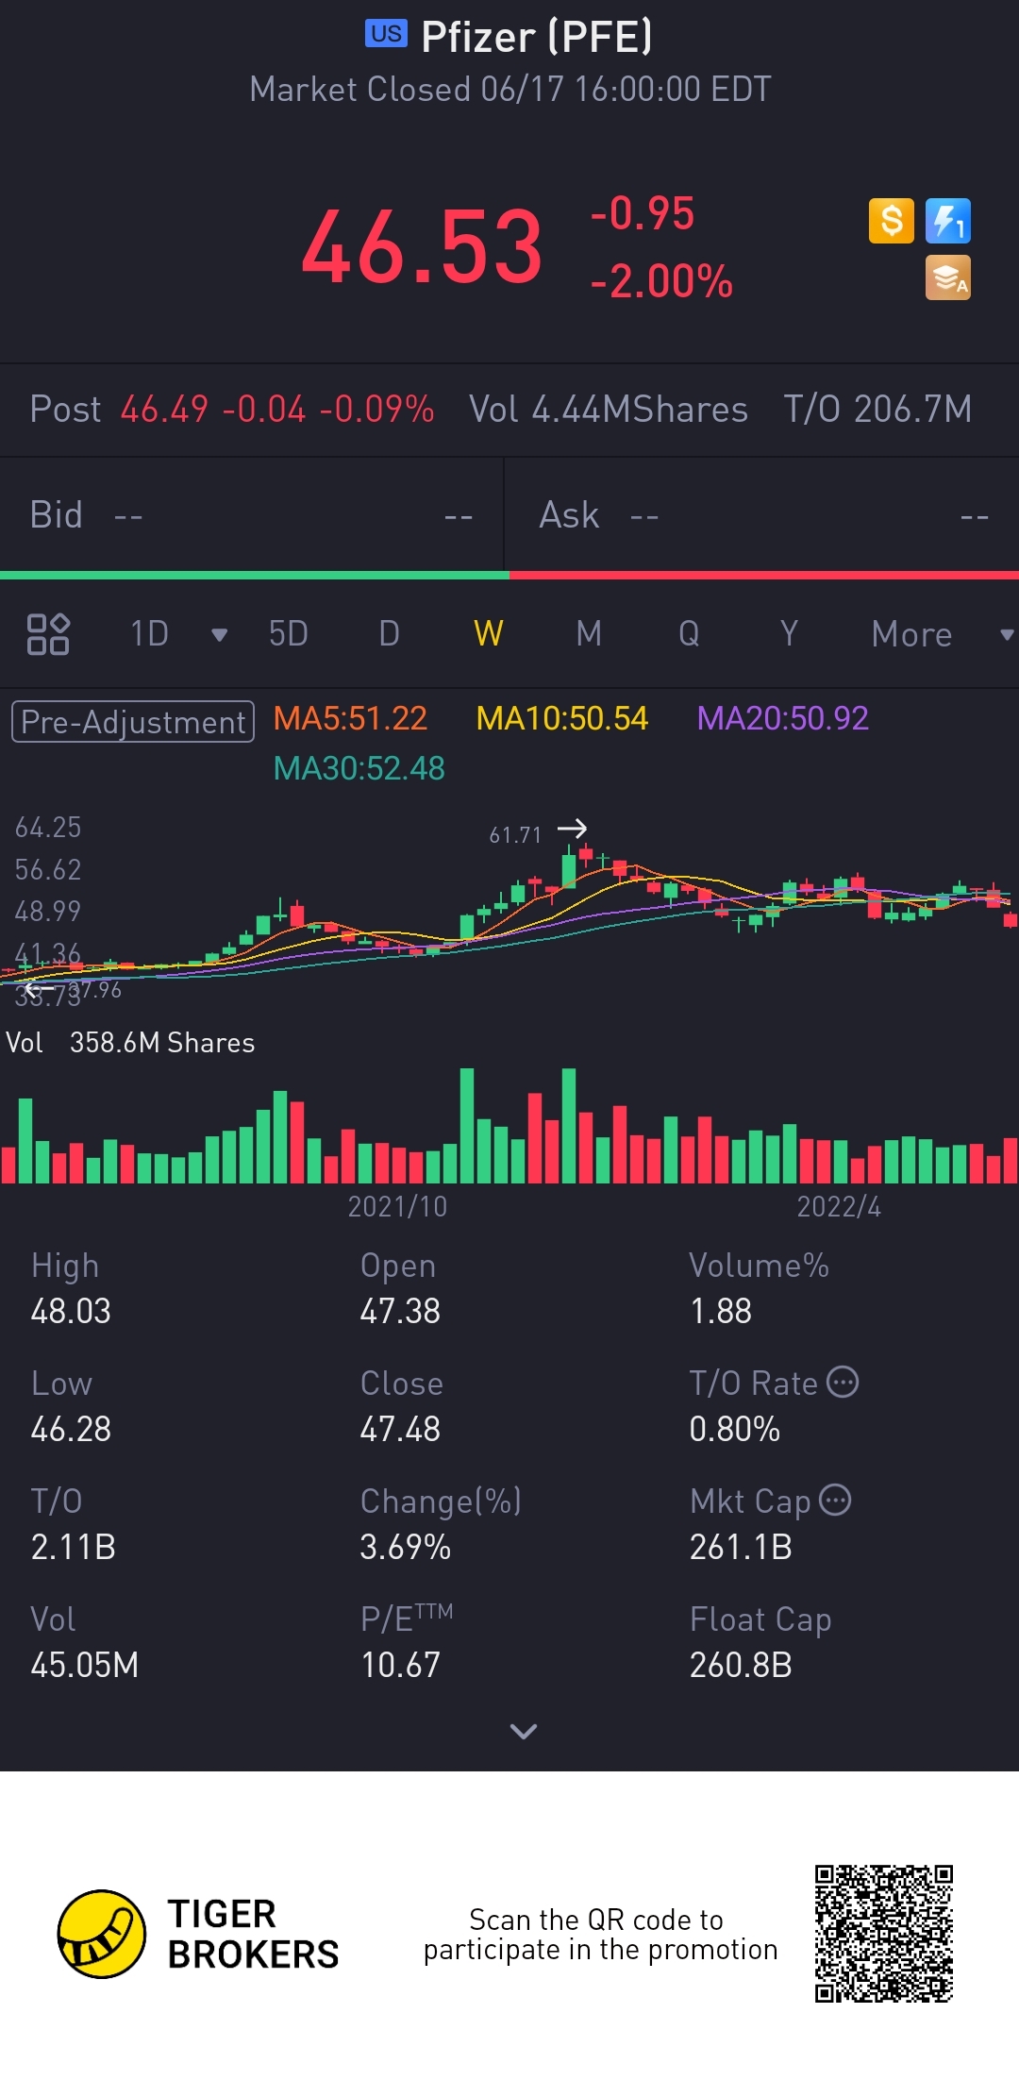
Task: Tap the info icon beside Mkt Cap
Action: (835, 1500)
